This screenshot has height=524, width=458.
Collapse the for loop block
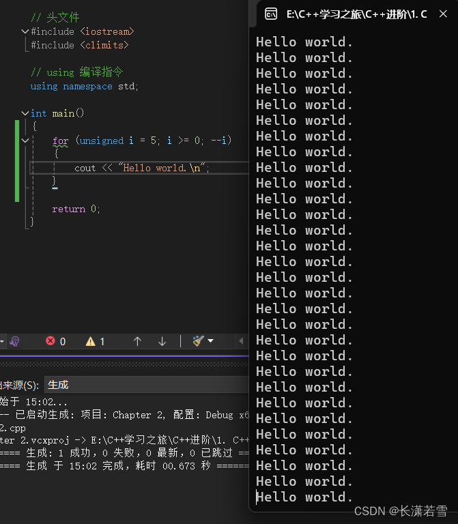(x=25, y=141)
